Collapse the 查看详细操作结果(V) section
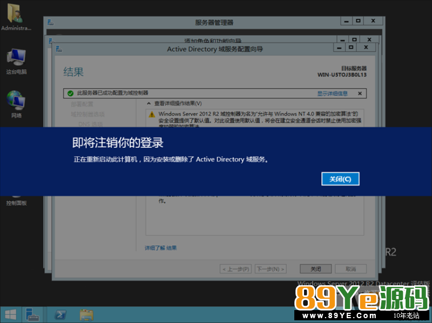This screenshot has height=323, width=432. (149, 104)
